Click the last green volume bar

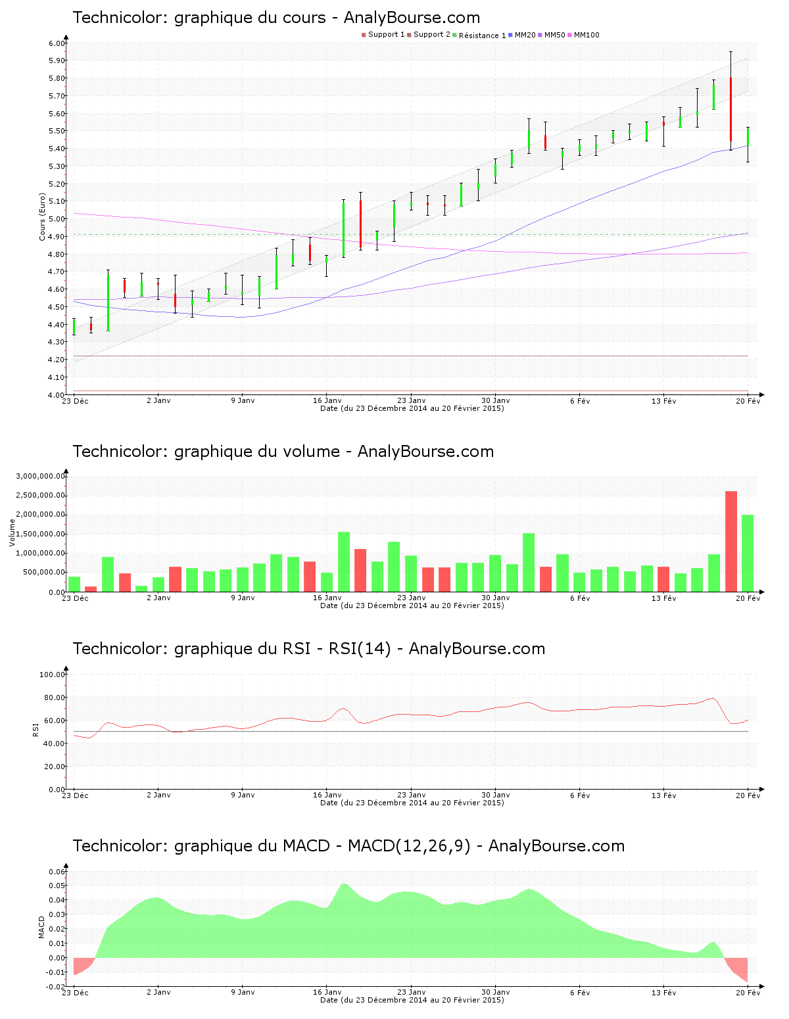(748, 553)
